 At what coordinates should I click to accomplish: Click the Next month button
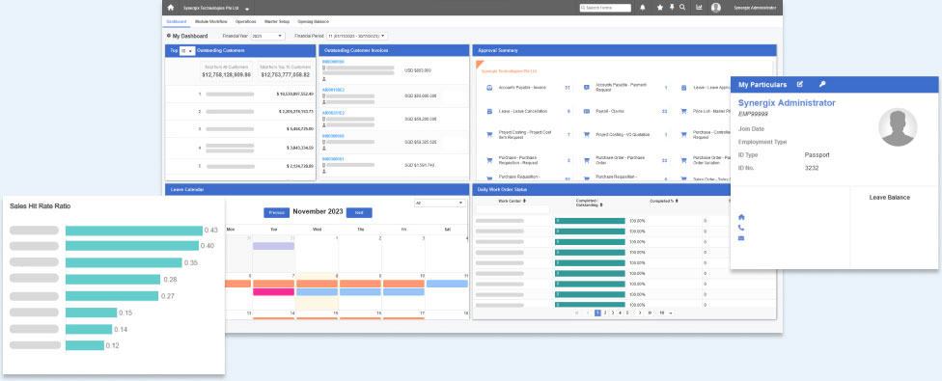click(359, 212)
